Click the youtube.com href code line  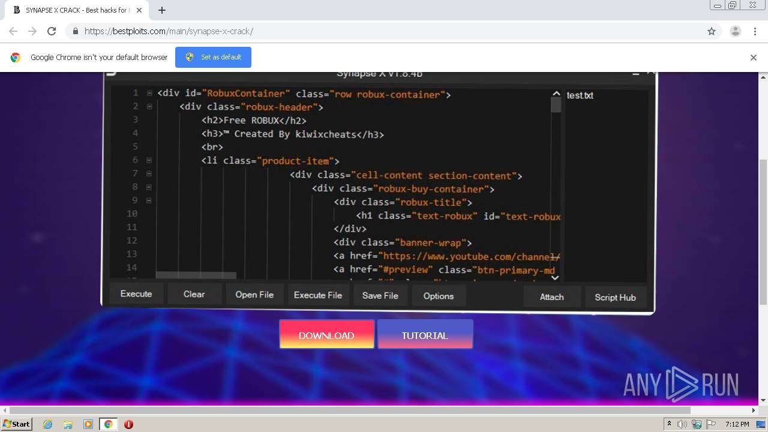[447, 257]
